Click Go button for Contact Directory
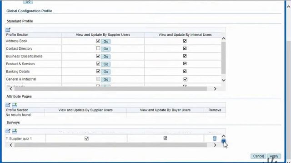Screen dimensions: 291x163 coord(106,49)
